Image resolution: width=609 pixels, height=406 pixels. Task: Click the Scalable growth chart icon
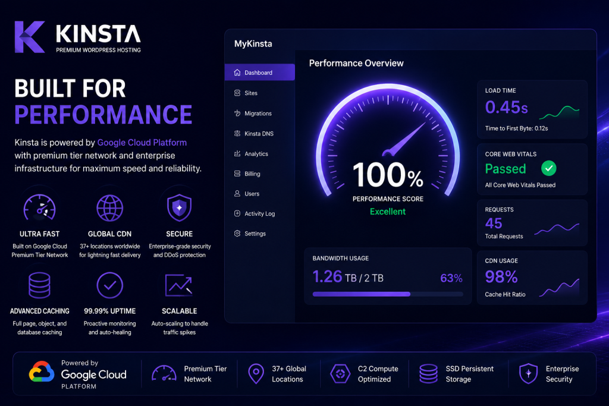point(178,285)
